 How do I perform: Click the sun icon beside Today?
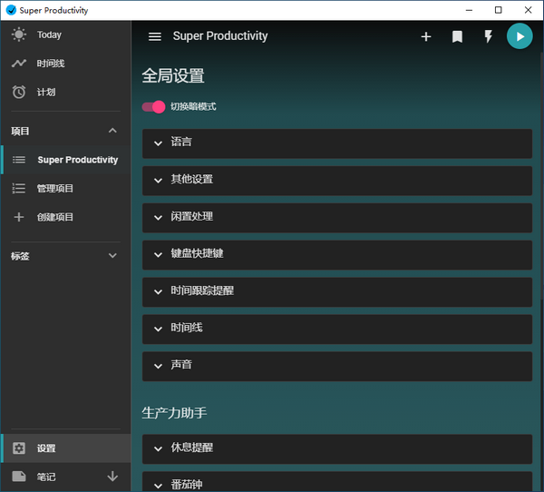[x=19, y=34]
